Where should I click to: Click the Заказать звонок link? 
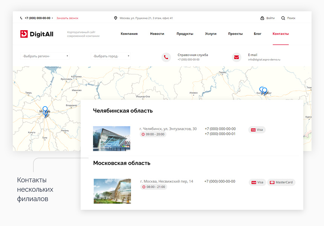(67, 18)
